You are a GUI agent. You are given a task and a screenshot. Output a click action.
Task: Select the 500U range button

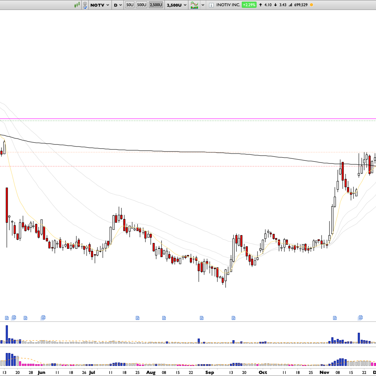click(x=142, y=5)
